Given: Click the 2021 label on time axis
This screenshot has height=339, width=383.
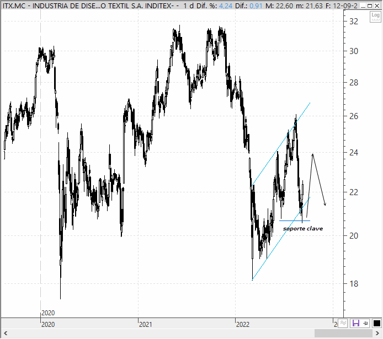Looking at the screenshot, I should 145,324.
